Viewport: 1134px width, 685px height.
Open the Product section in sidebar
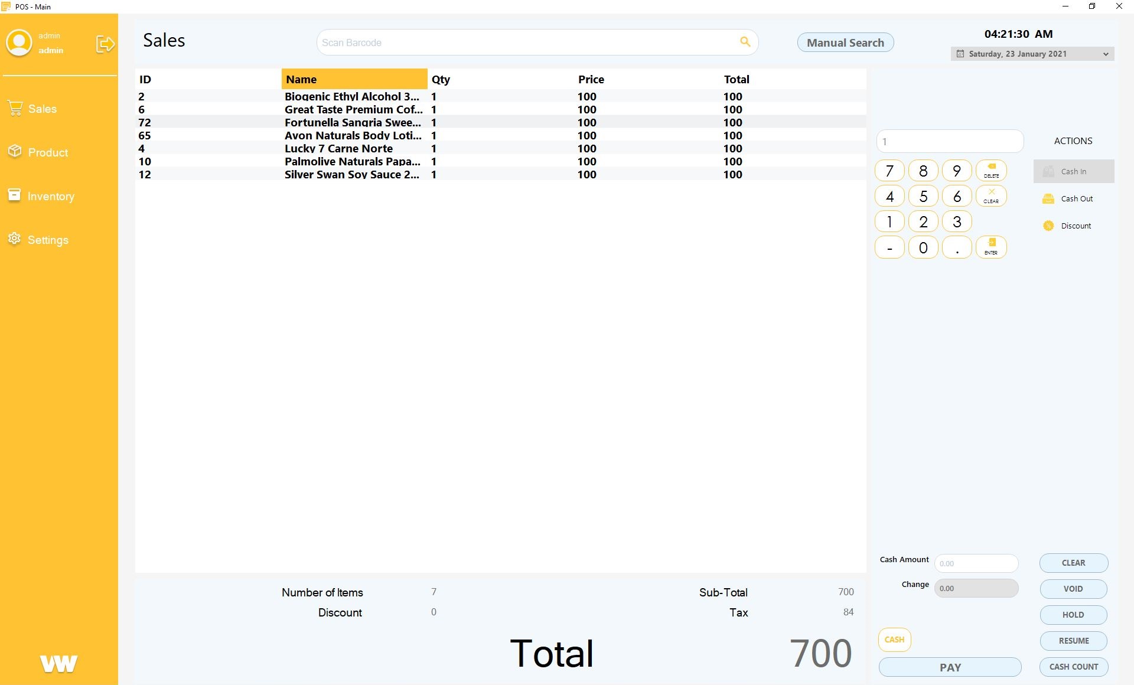pyautogui.click(x=47, y=152)
